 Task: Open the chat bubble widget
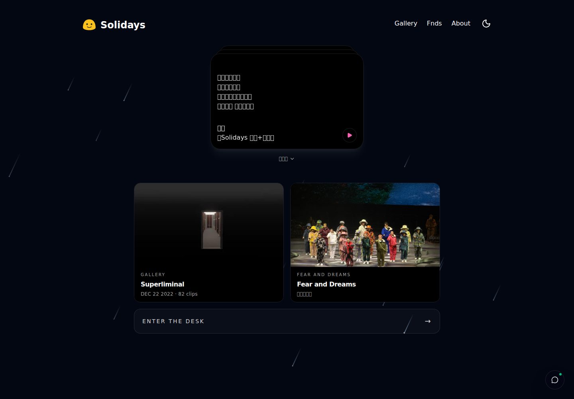[x=555, y=380]
